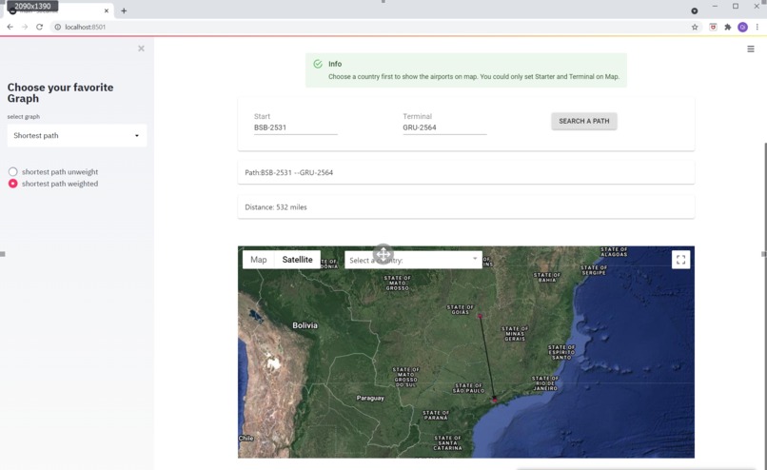Click the terminal airport marker near São Paulo
This screenshot has height=470, width=767.
495,400
